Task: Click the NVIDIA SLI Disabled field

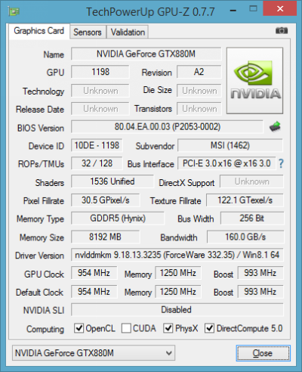Action: pyautogui.click(x=177, y=310)
